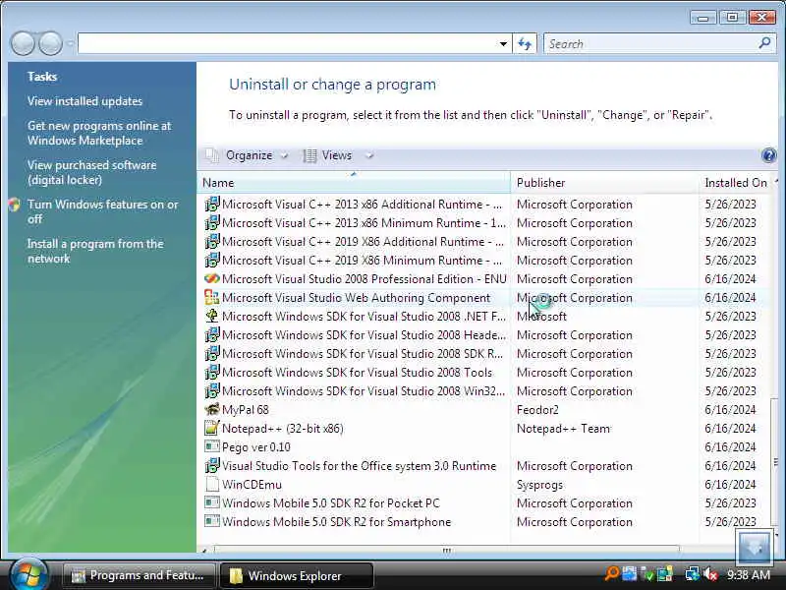Select Microsoft Visual C++ 2019 X86 Minimum Runtime row
Viewport: 786px width, 590px height.
(483, 260)
